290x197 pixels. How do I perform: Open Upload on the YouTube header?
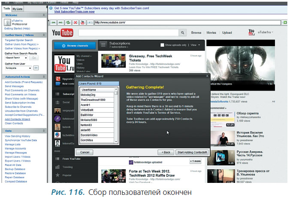(x=227, y=32)
